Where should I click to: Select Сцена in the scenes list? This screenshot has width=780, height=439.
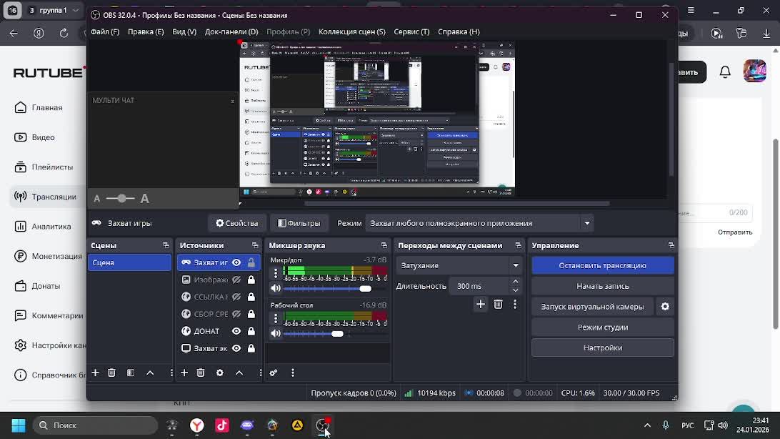129,262
